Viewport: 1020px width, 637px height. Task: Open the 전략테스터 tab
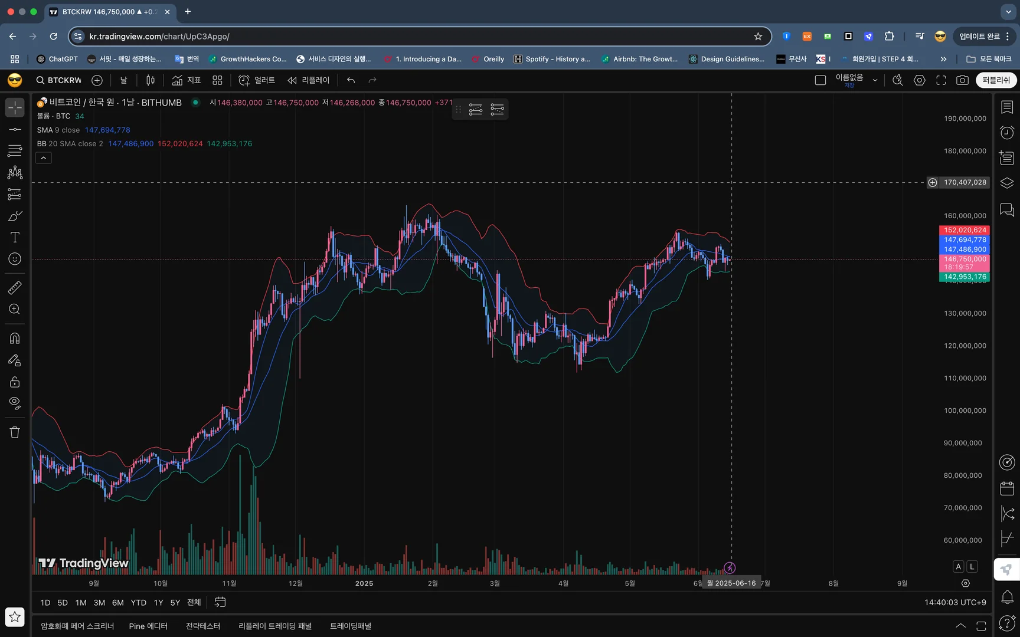click(x=203, y=626)
